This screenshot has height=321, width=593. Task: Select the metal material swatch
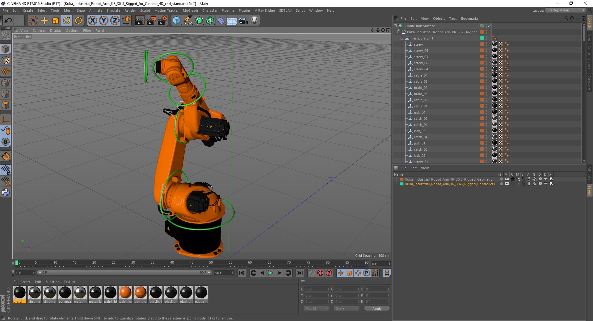click(80, 294)
